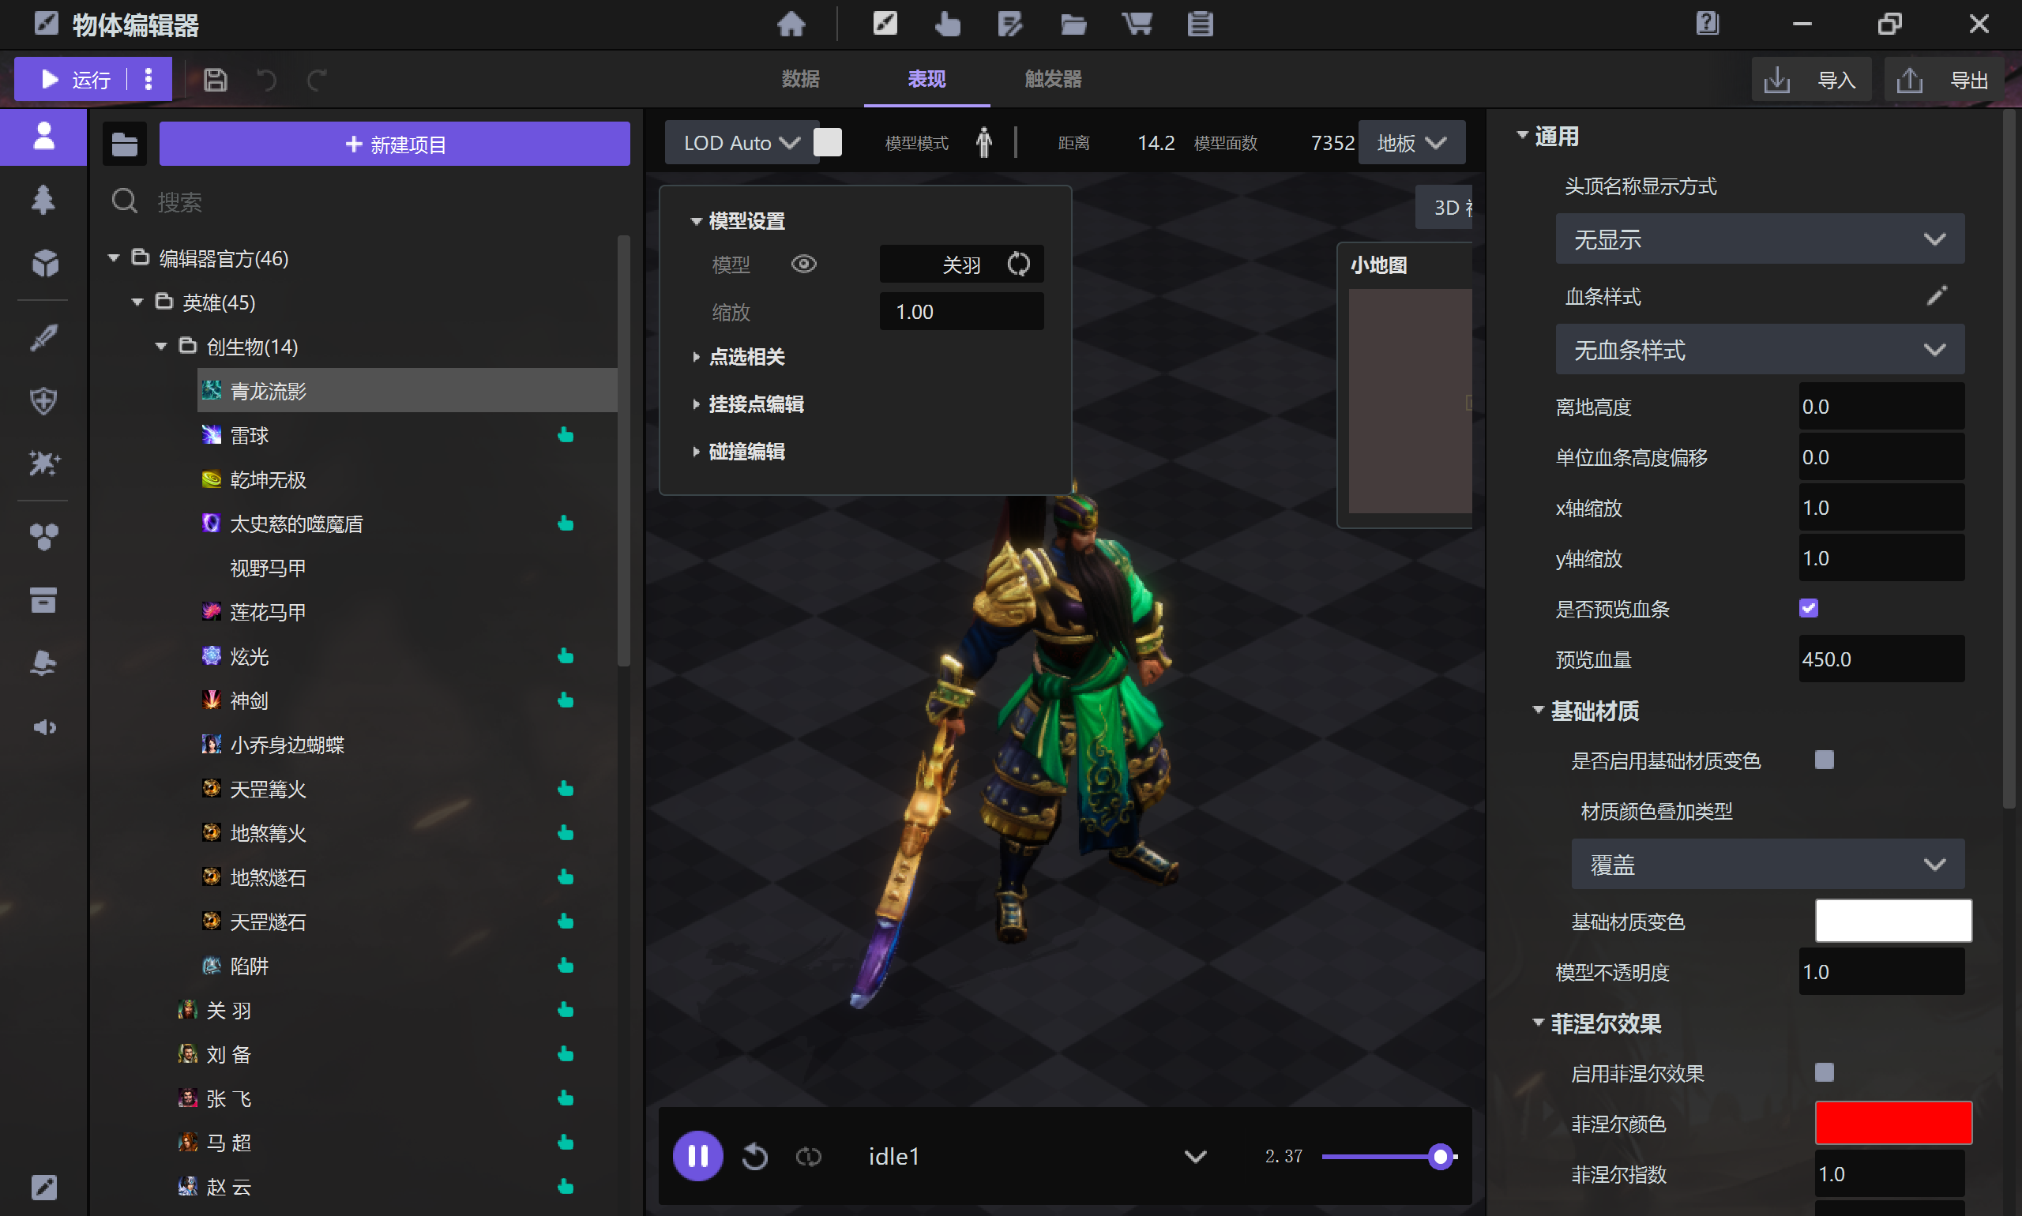Click the save disk icon
This screenshot has width=2022, height=1216.
216,80
